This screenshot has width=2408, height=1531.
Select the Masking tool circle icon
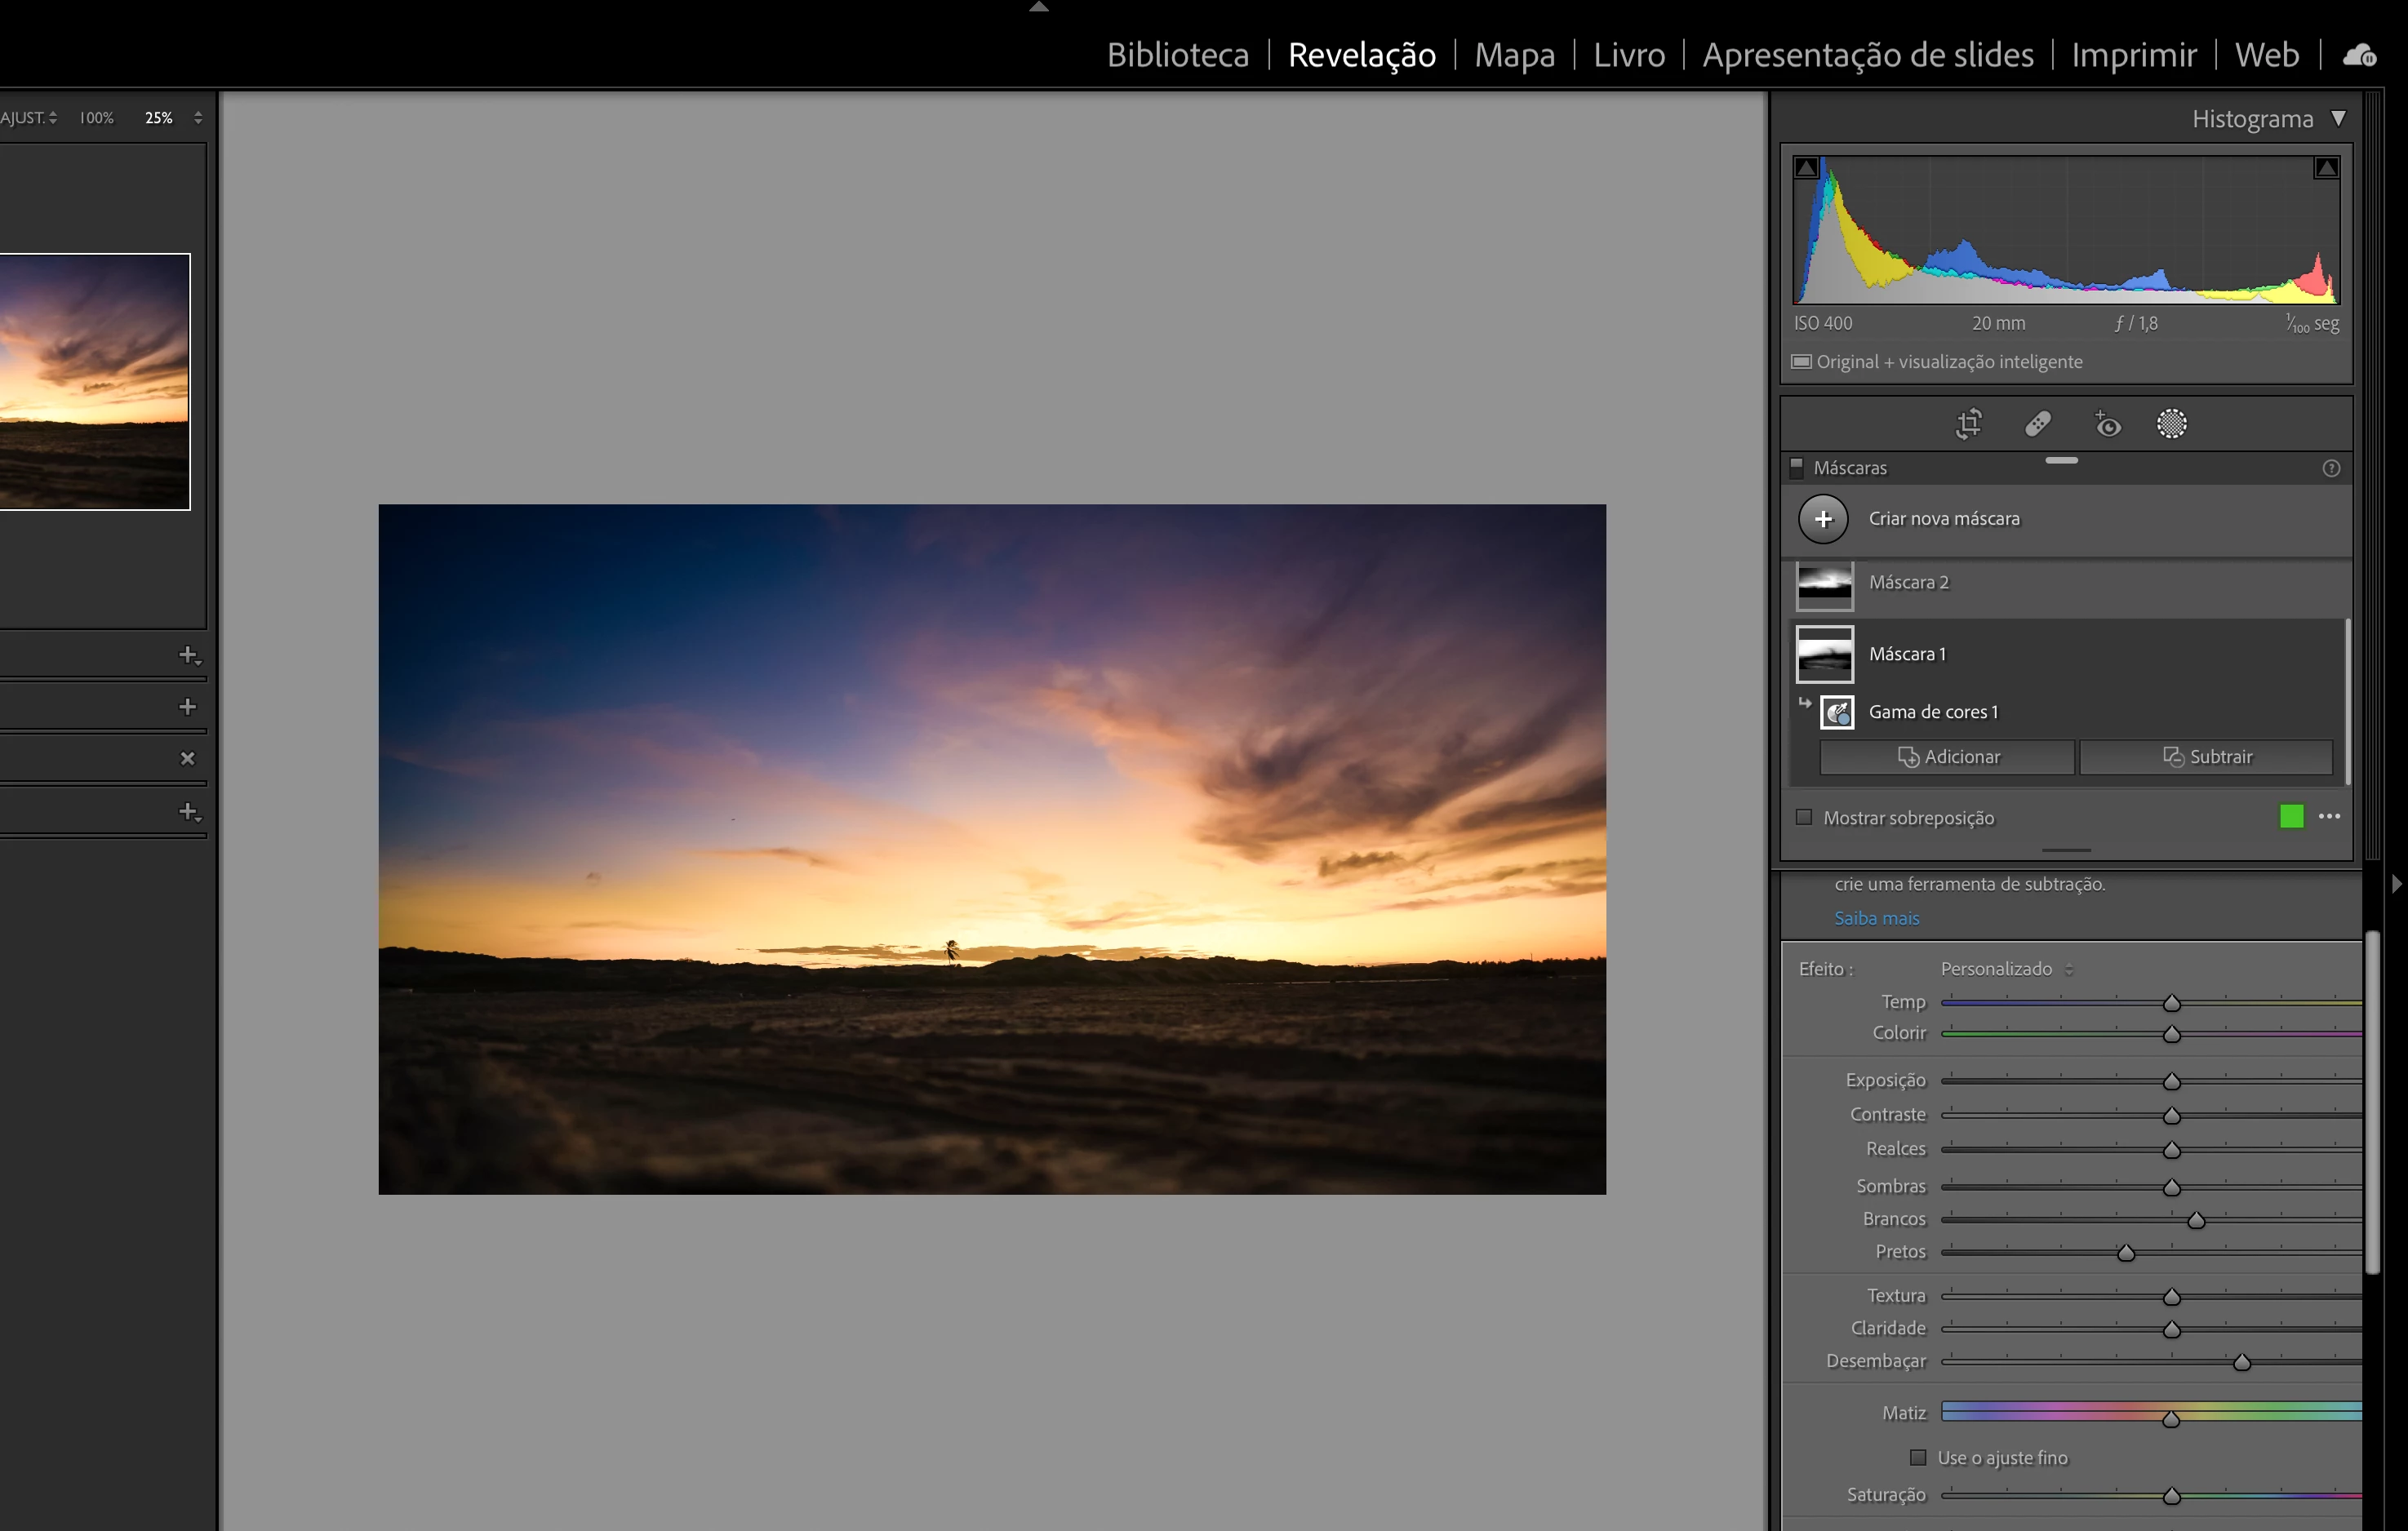pos(2171,424)
